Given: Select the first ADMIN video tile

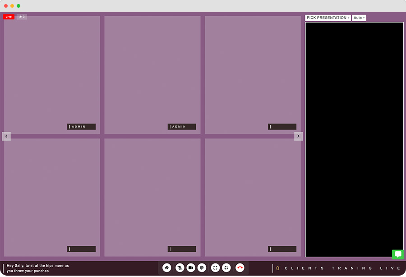Looking at the screenshot, I should click(52, 75).
